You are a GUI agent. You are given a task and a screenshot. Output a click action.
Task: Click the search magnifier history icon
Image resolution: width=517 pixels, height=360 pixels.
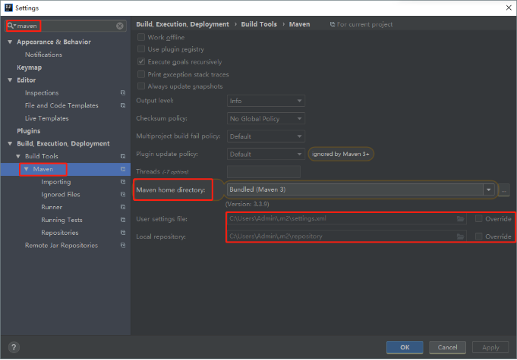click(x=11, y=26)
